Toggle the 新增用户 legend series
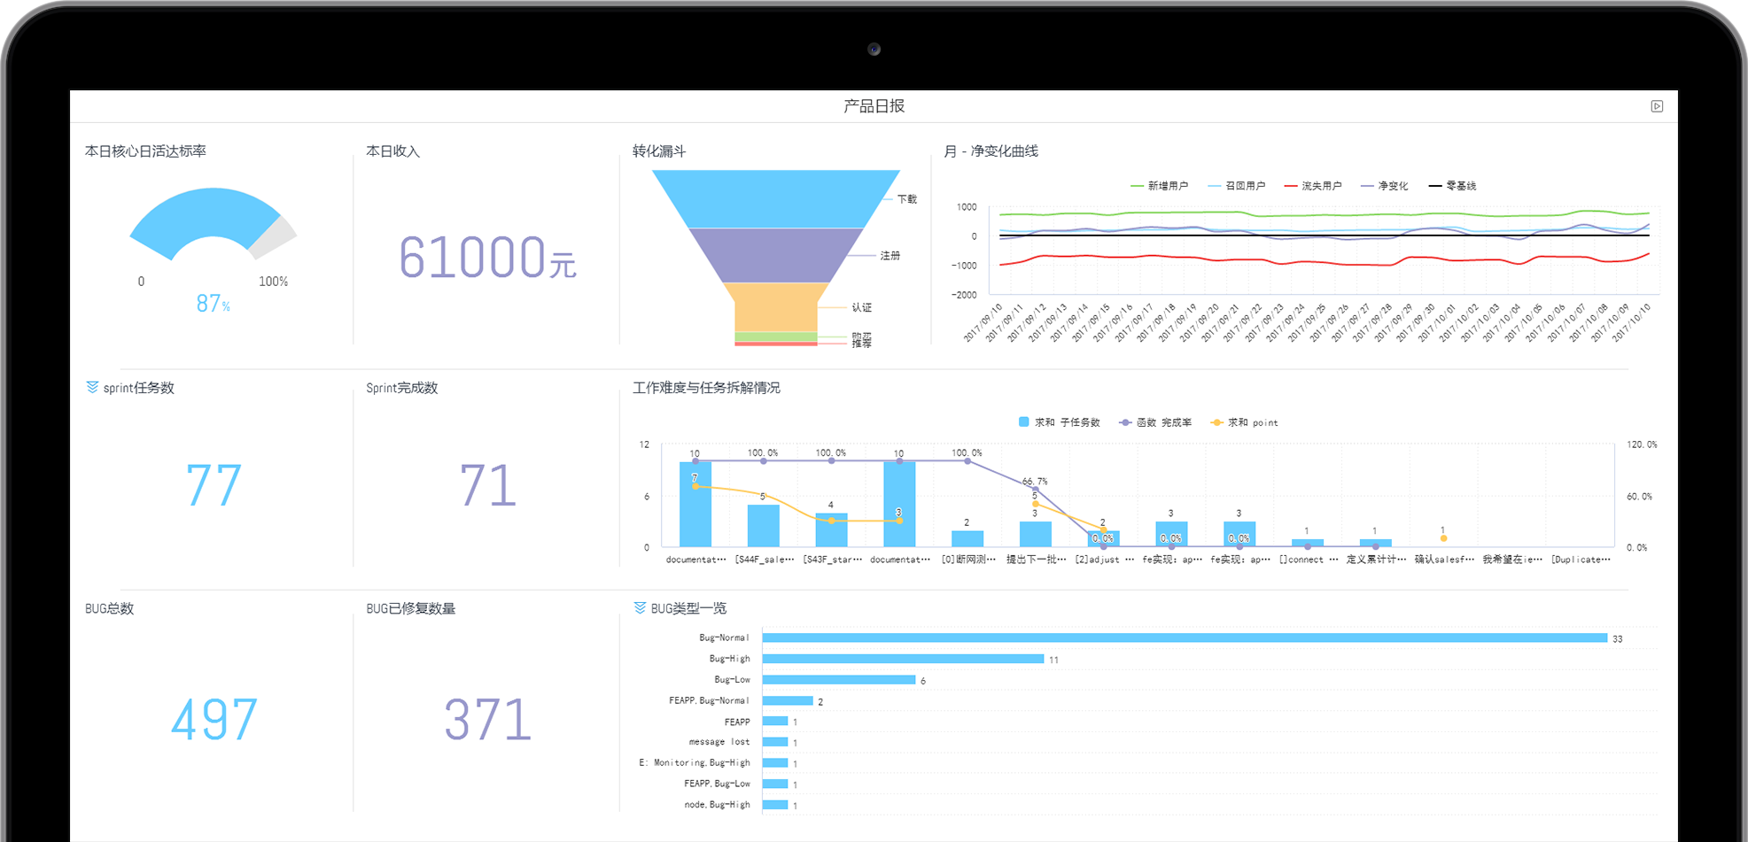The image size is (1748, 842). [x=1160, y=186]
